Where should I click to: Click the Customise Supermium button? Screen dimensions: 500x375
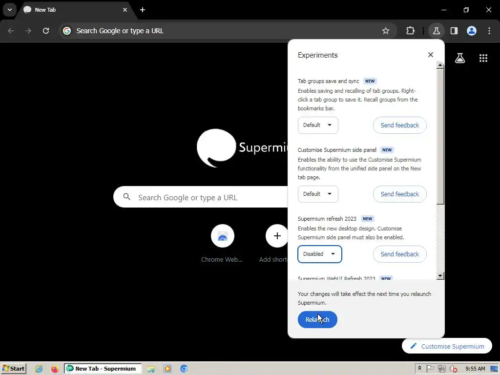point(447,346)
